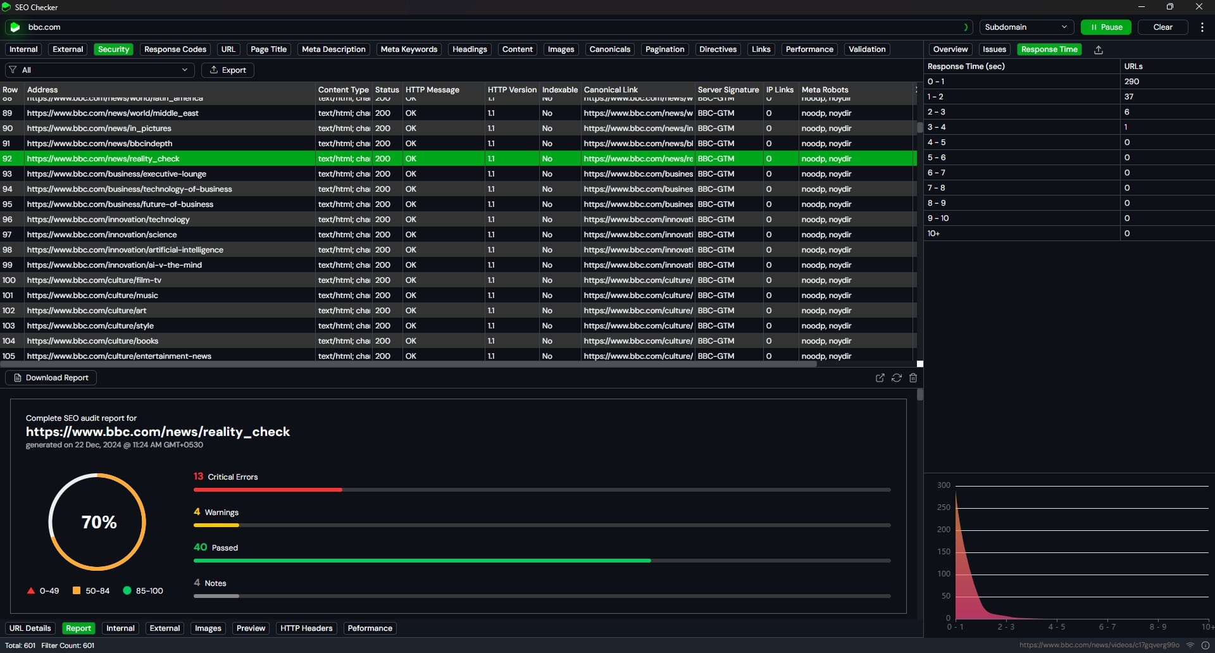Open the Directives tab
The height and width of the screenshot is (653, 1215).
[718, 49]
